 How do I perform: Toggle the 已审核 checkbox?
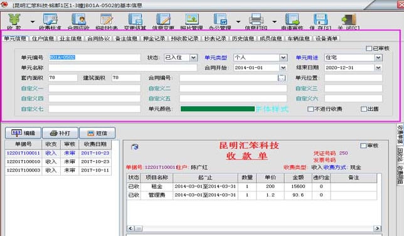coord(369,48)
